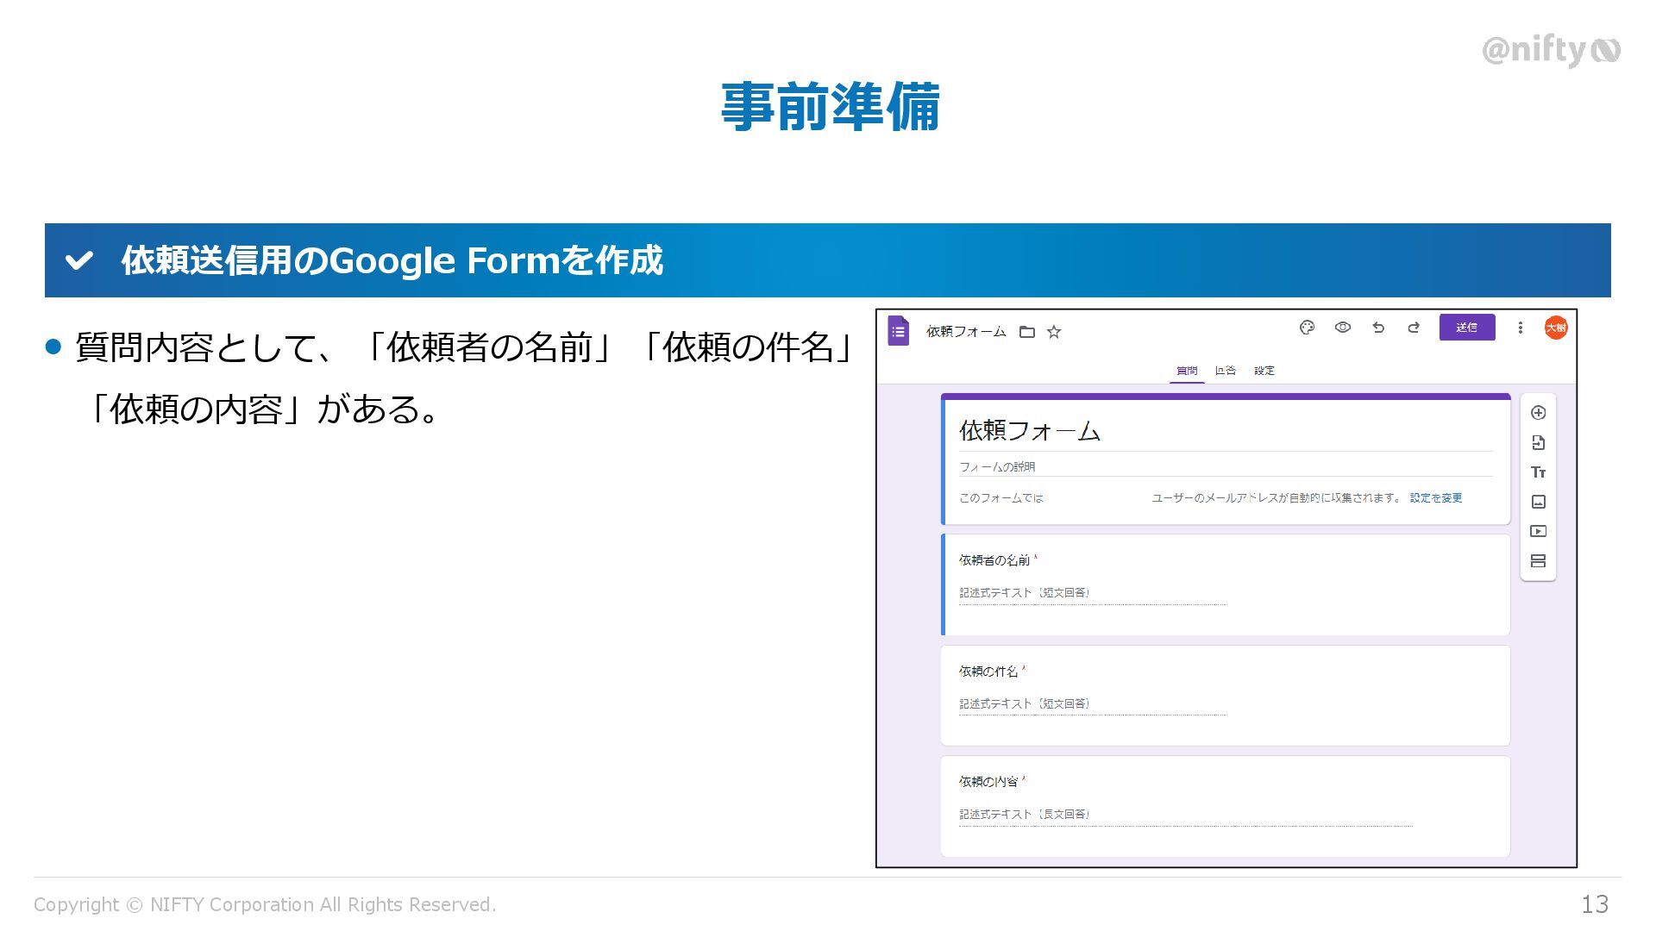Click the add image icon in sidebar
The image size is (1656, 931).
click(x=1538, y=502)
